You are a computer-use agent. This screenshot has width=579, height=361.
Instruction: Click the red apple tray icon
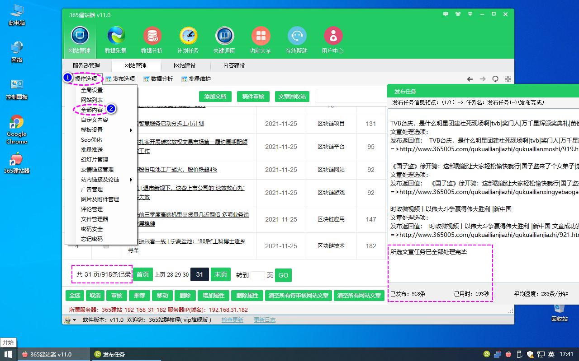click(508, 354)
